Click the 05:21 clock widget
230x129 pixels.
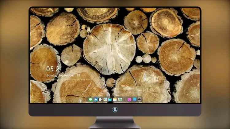[x=55, y=69]
